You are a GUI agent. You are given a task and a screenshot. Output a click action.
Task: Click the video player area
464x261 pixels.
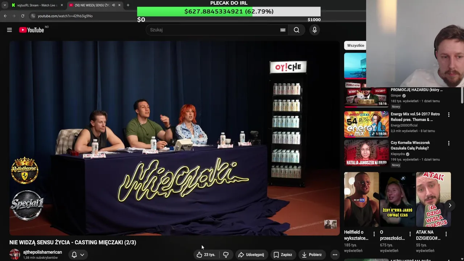pos(174,138)
